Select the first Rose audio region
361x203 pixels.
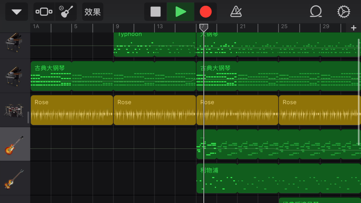coord(72,110)
